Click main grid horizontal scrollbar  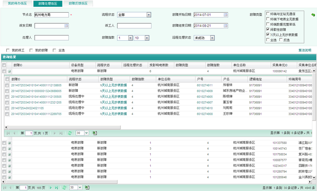pyautogui.click(x=61, y=182)
